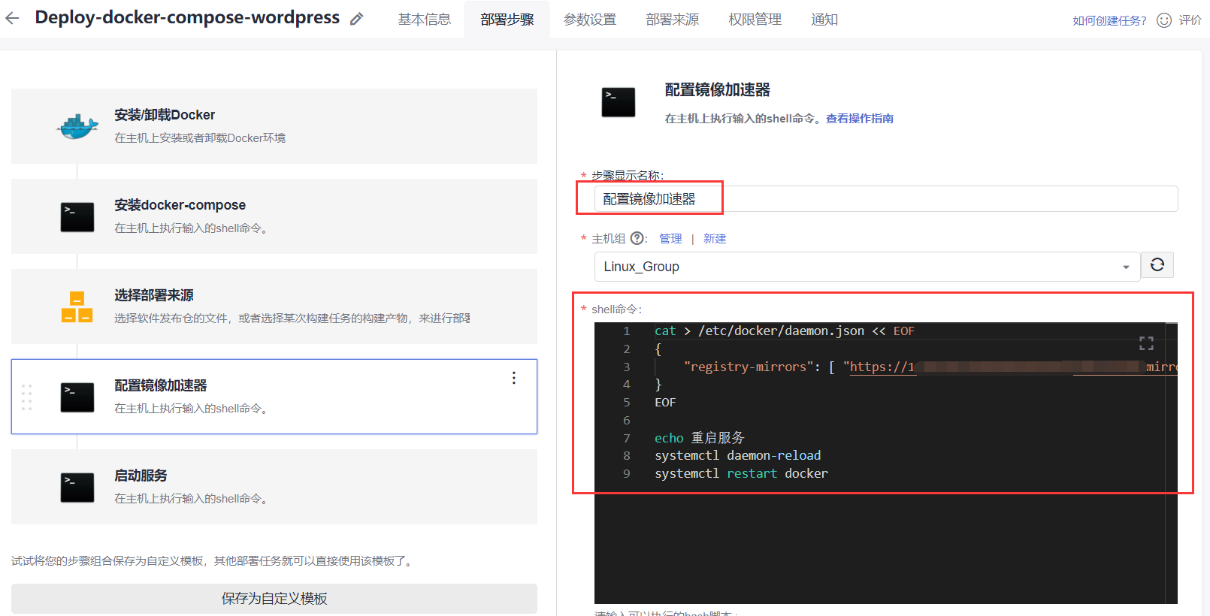
Task: Open the 部署来源 tab
Action: (x=673, y=20)
